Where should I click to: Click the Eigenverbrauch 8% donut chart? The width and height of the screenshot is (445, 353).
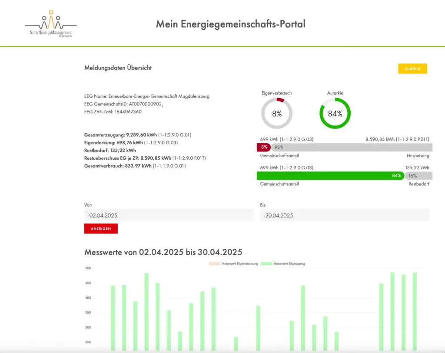277,114
